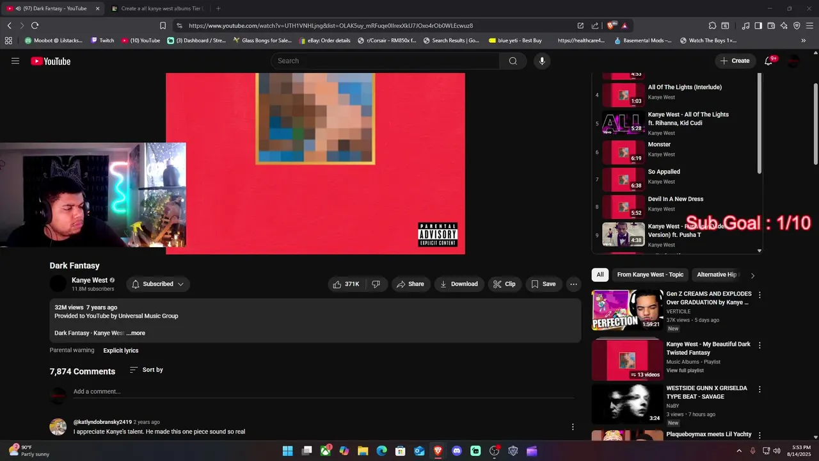Viewport: 819px width, 461px height.
Task: Open options for Gen Z CREAMS video
Action: tap(759, 295)
